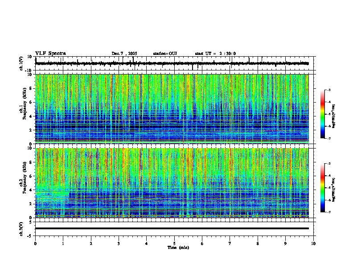
Task: Click the time axis tick label '10'
Action: 313,244
